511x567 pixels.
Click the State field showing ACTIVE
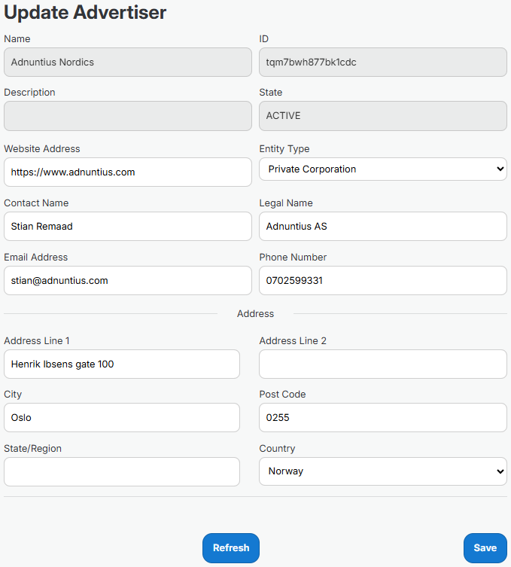(x=382, y=117)
